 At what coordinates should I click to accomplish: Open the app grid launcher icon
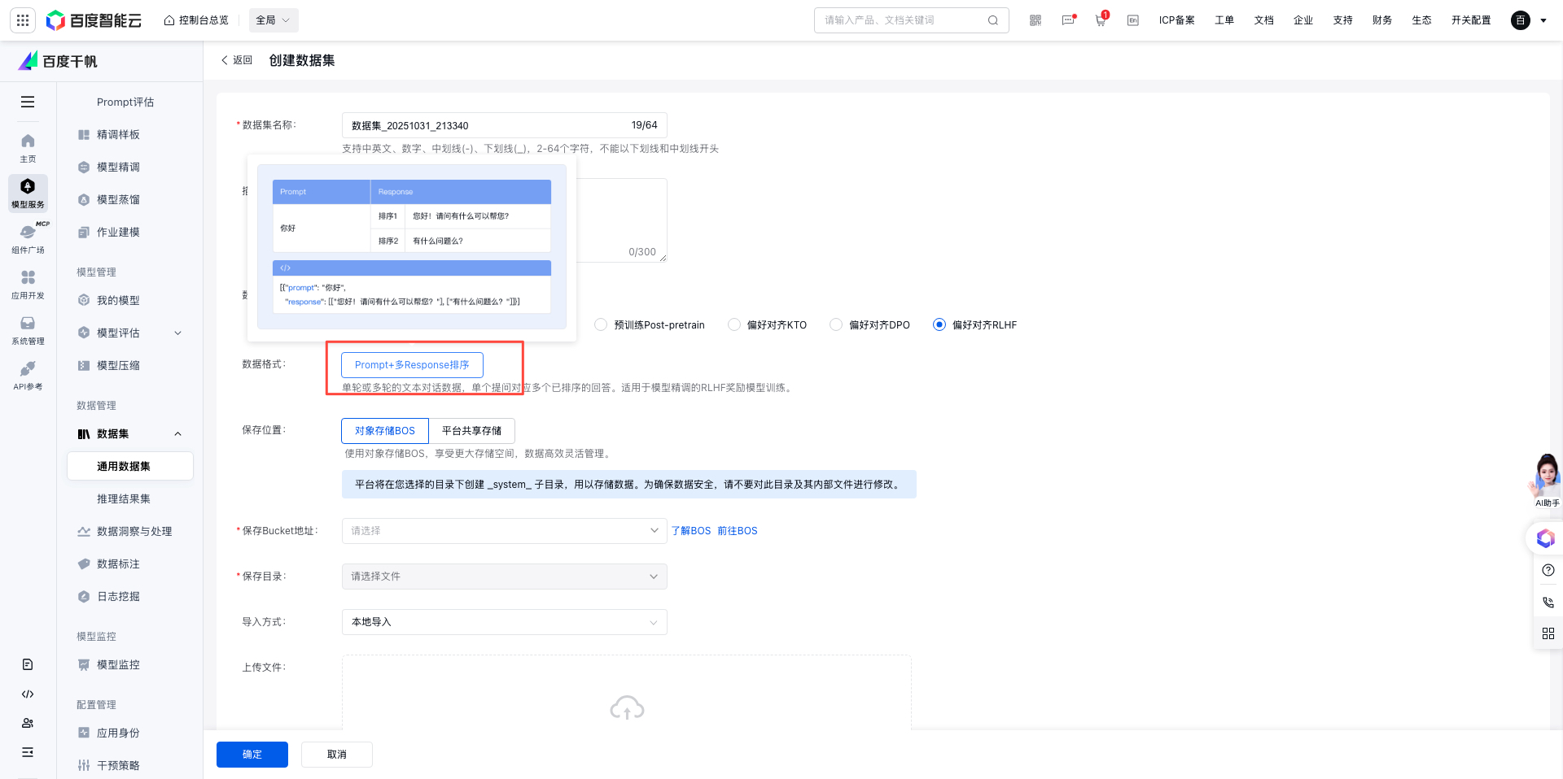[23, 20]
